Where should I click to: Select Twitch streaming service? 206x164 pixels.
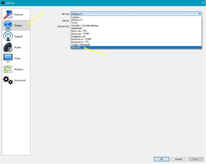click(136, 23)
